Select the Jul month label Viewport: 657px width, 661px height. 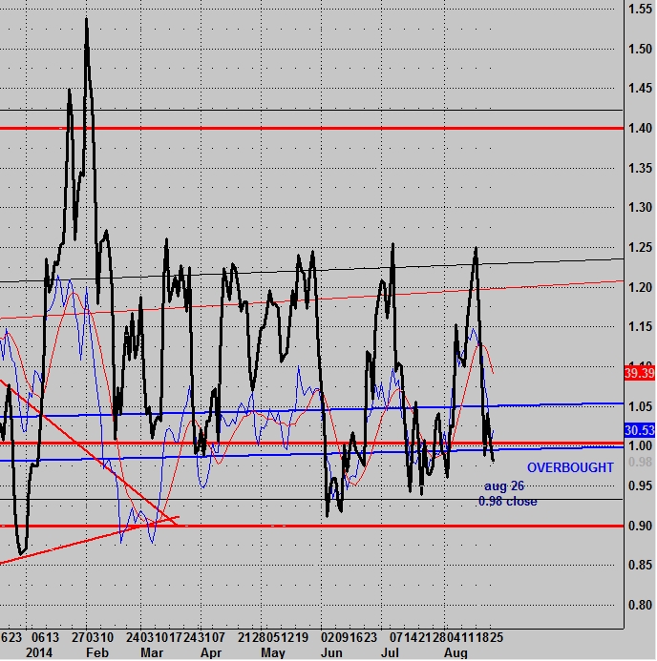click(x=390, y=653)
